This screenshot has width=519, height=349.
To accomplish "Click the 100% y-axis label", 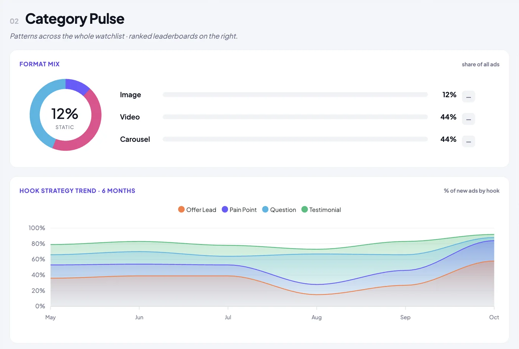I will pyautogui.click(x=37, y=228).
